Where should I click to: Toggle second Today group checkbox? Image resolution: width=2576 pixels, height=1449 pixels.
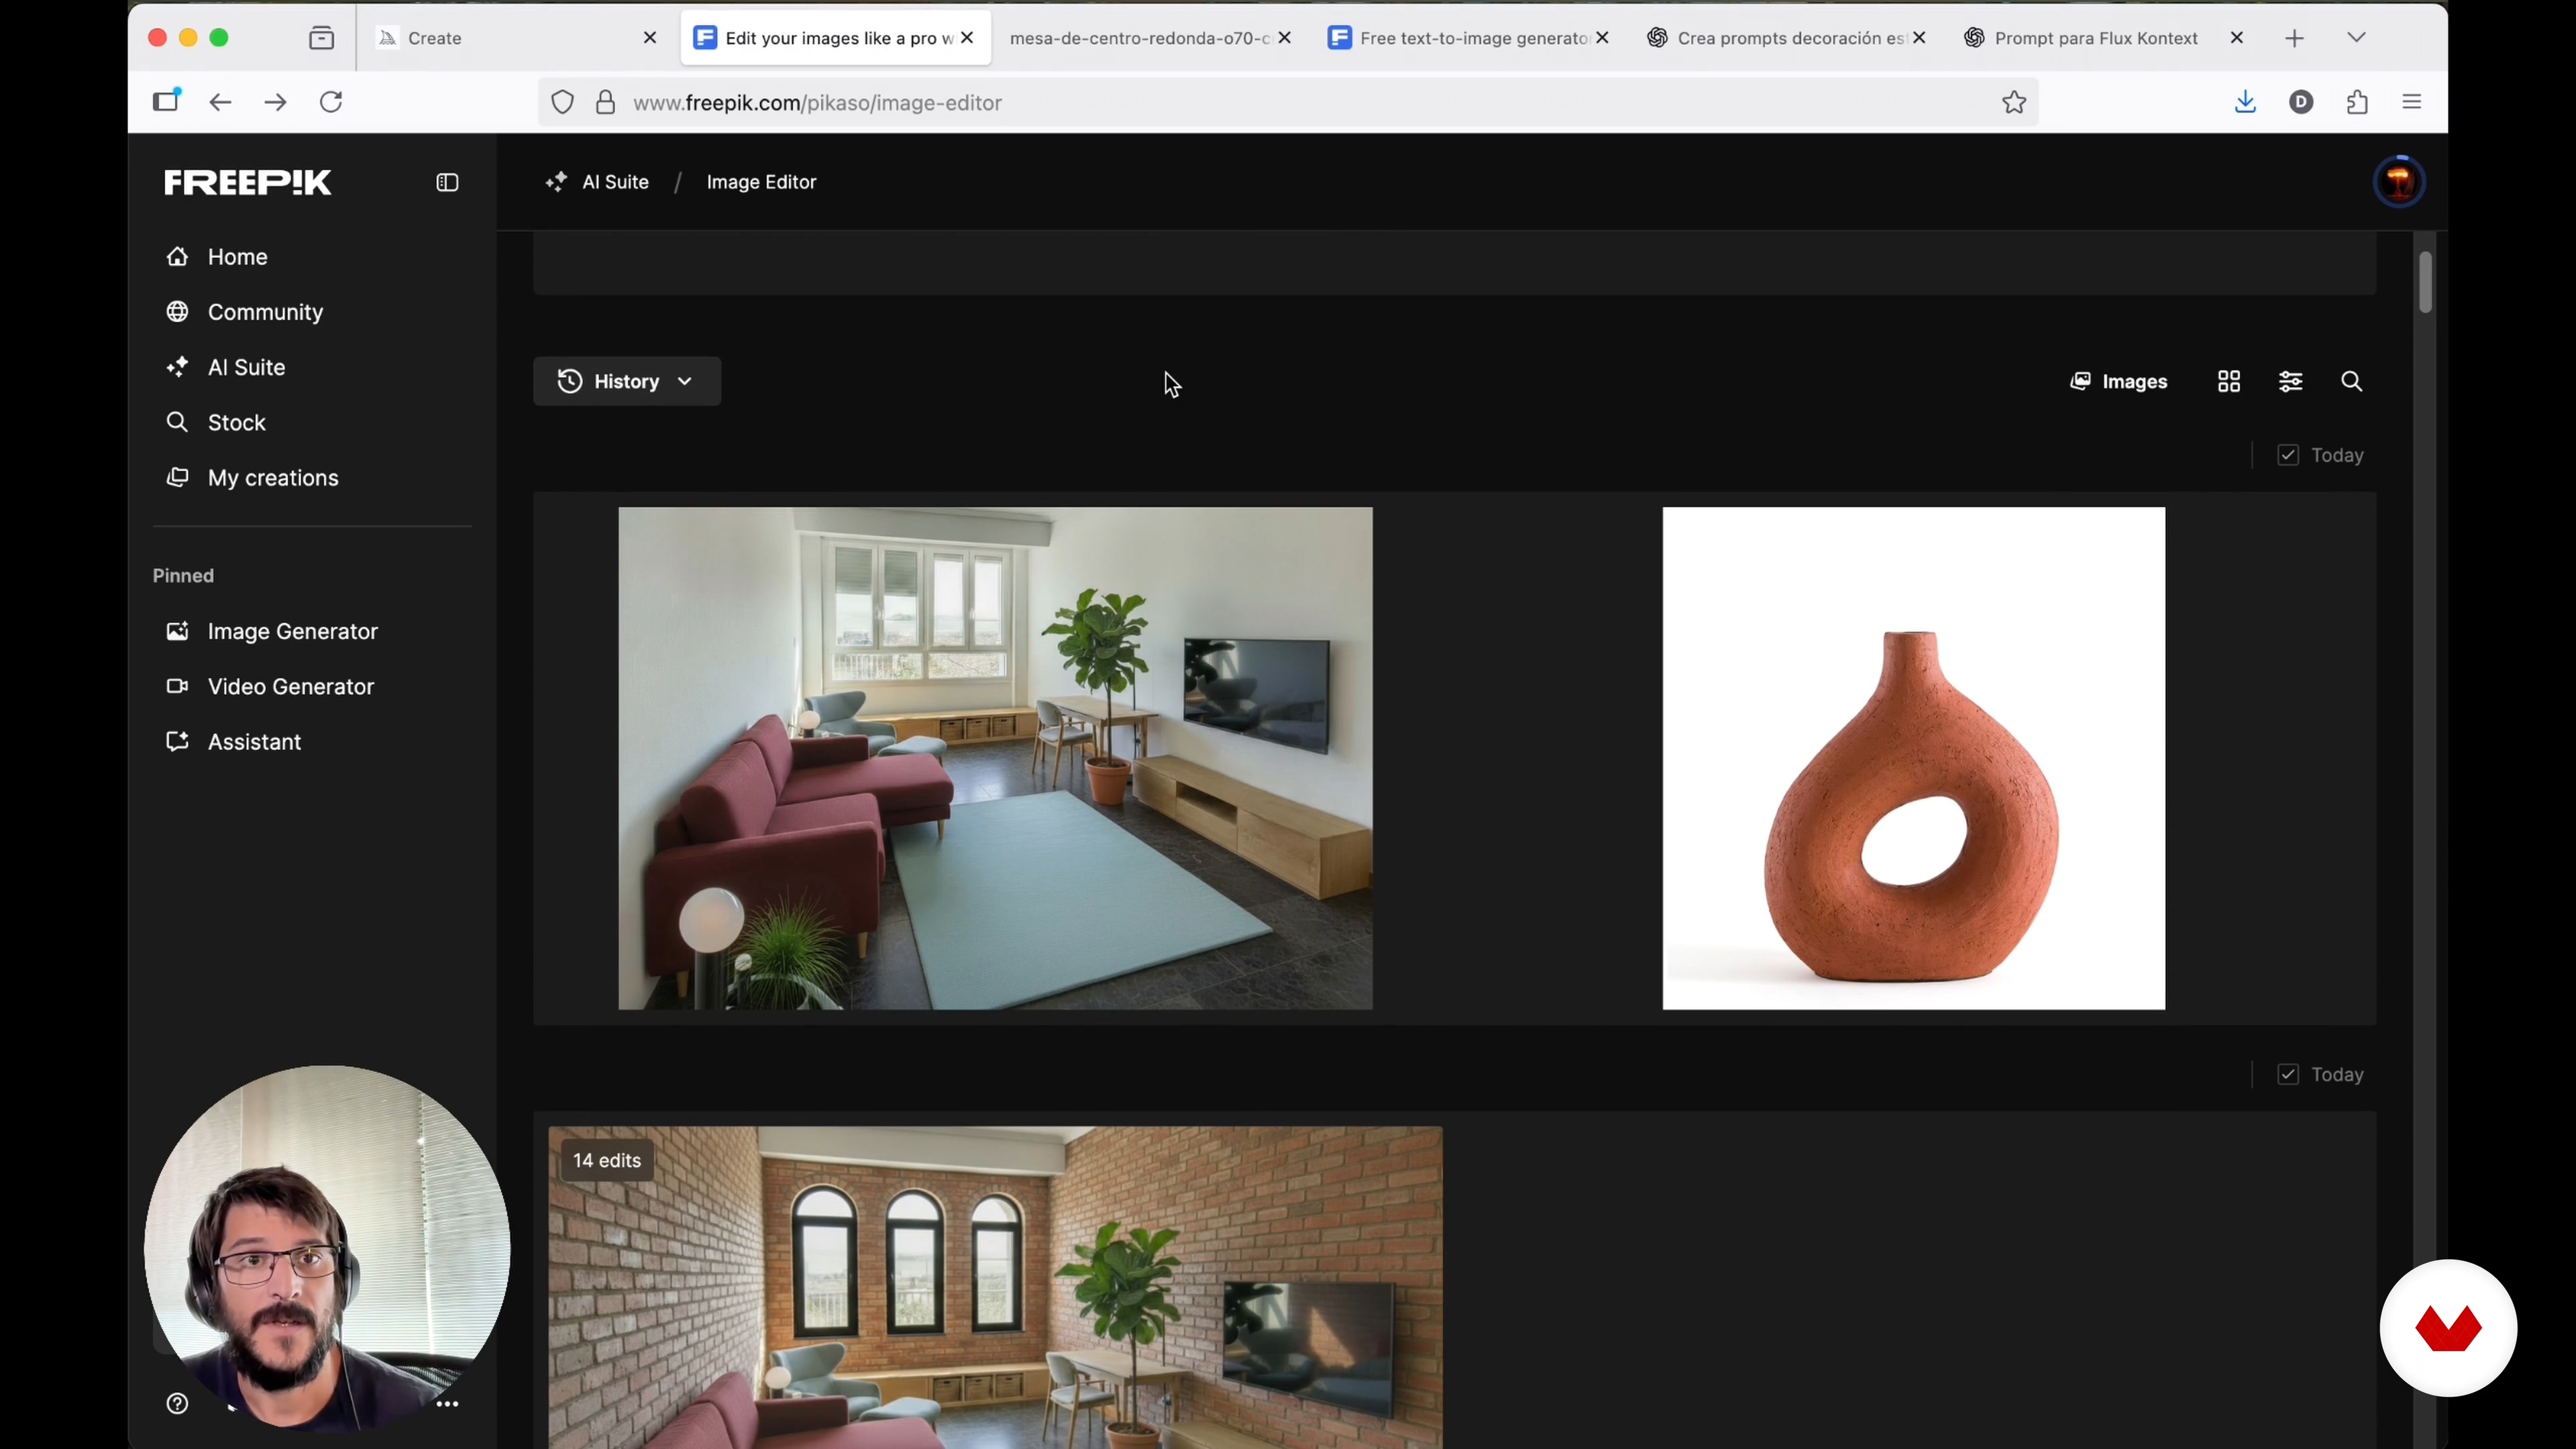(2287, 1075)
